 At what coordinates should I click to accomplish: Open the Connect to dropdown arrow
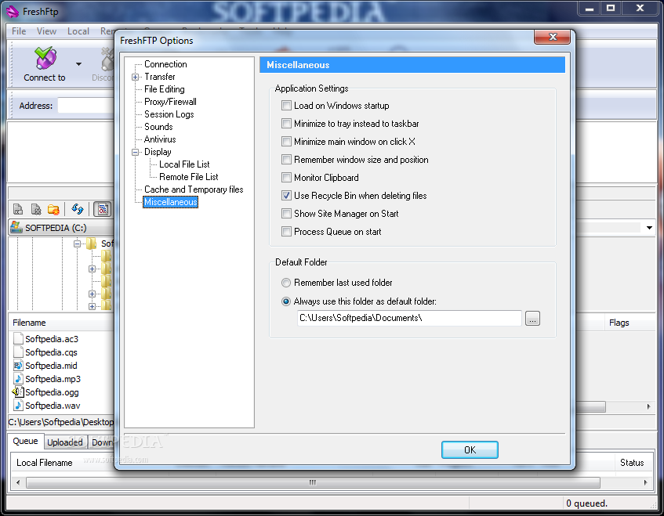tap(78, 64)
